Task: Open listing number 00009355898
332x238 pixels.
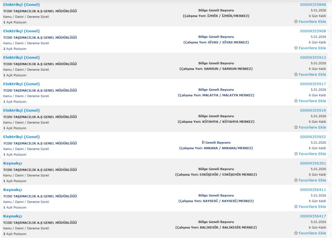Action: coord(313,5)
